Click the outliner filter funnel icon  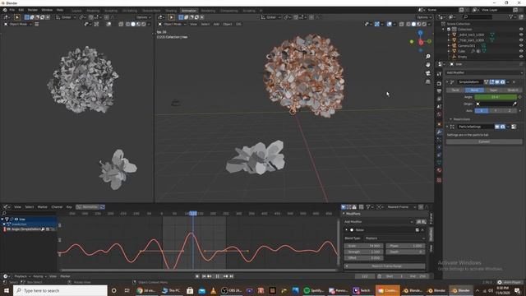pos(511,16)
